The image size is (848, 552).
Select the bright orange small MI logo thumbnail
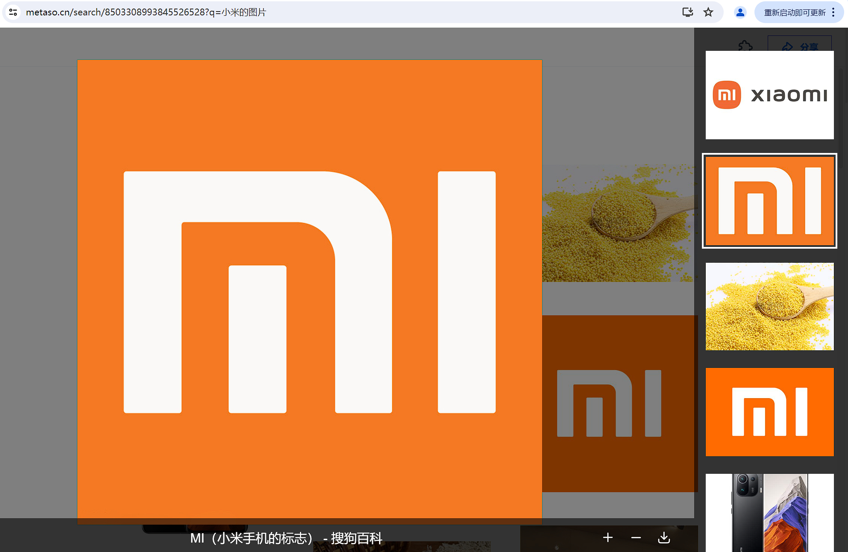coord(770,412)
